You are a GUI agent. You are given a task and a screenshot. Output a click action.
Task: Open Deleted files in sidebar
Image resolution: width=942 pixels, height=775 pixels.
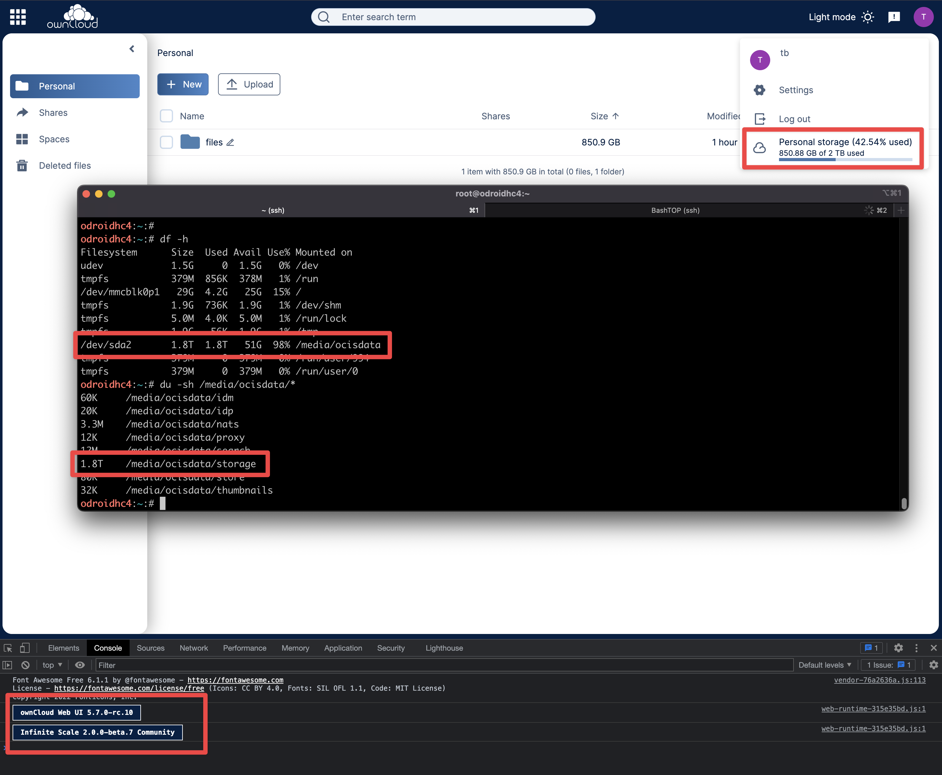(x=65, y=166)
